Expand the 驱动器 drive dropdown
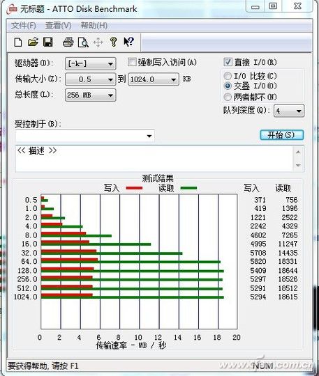Image resolution: width=319 pixels, height=376 pixels. coord(90,64)
